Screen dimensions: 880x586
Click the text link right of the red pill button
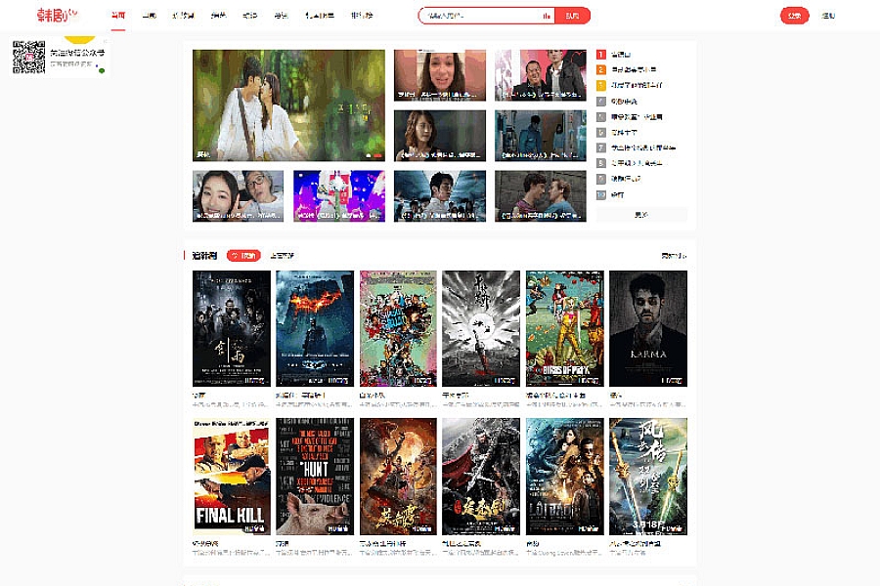point(828,16)
